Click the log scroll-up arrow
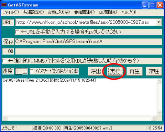This screenshot has width=165, height=132. 159,81
